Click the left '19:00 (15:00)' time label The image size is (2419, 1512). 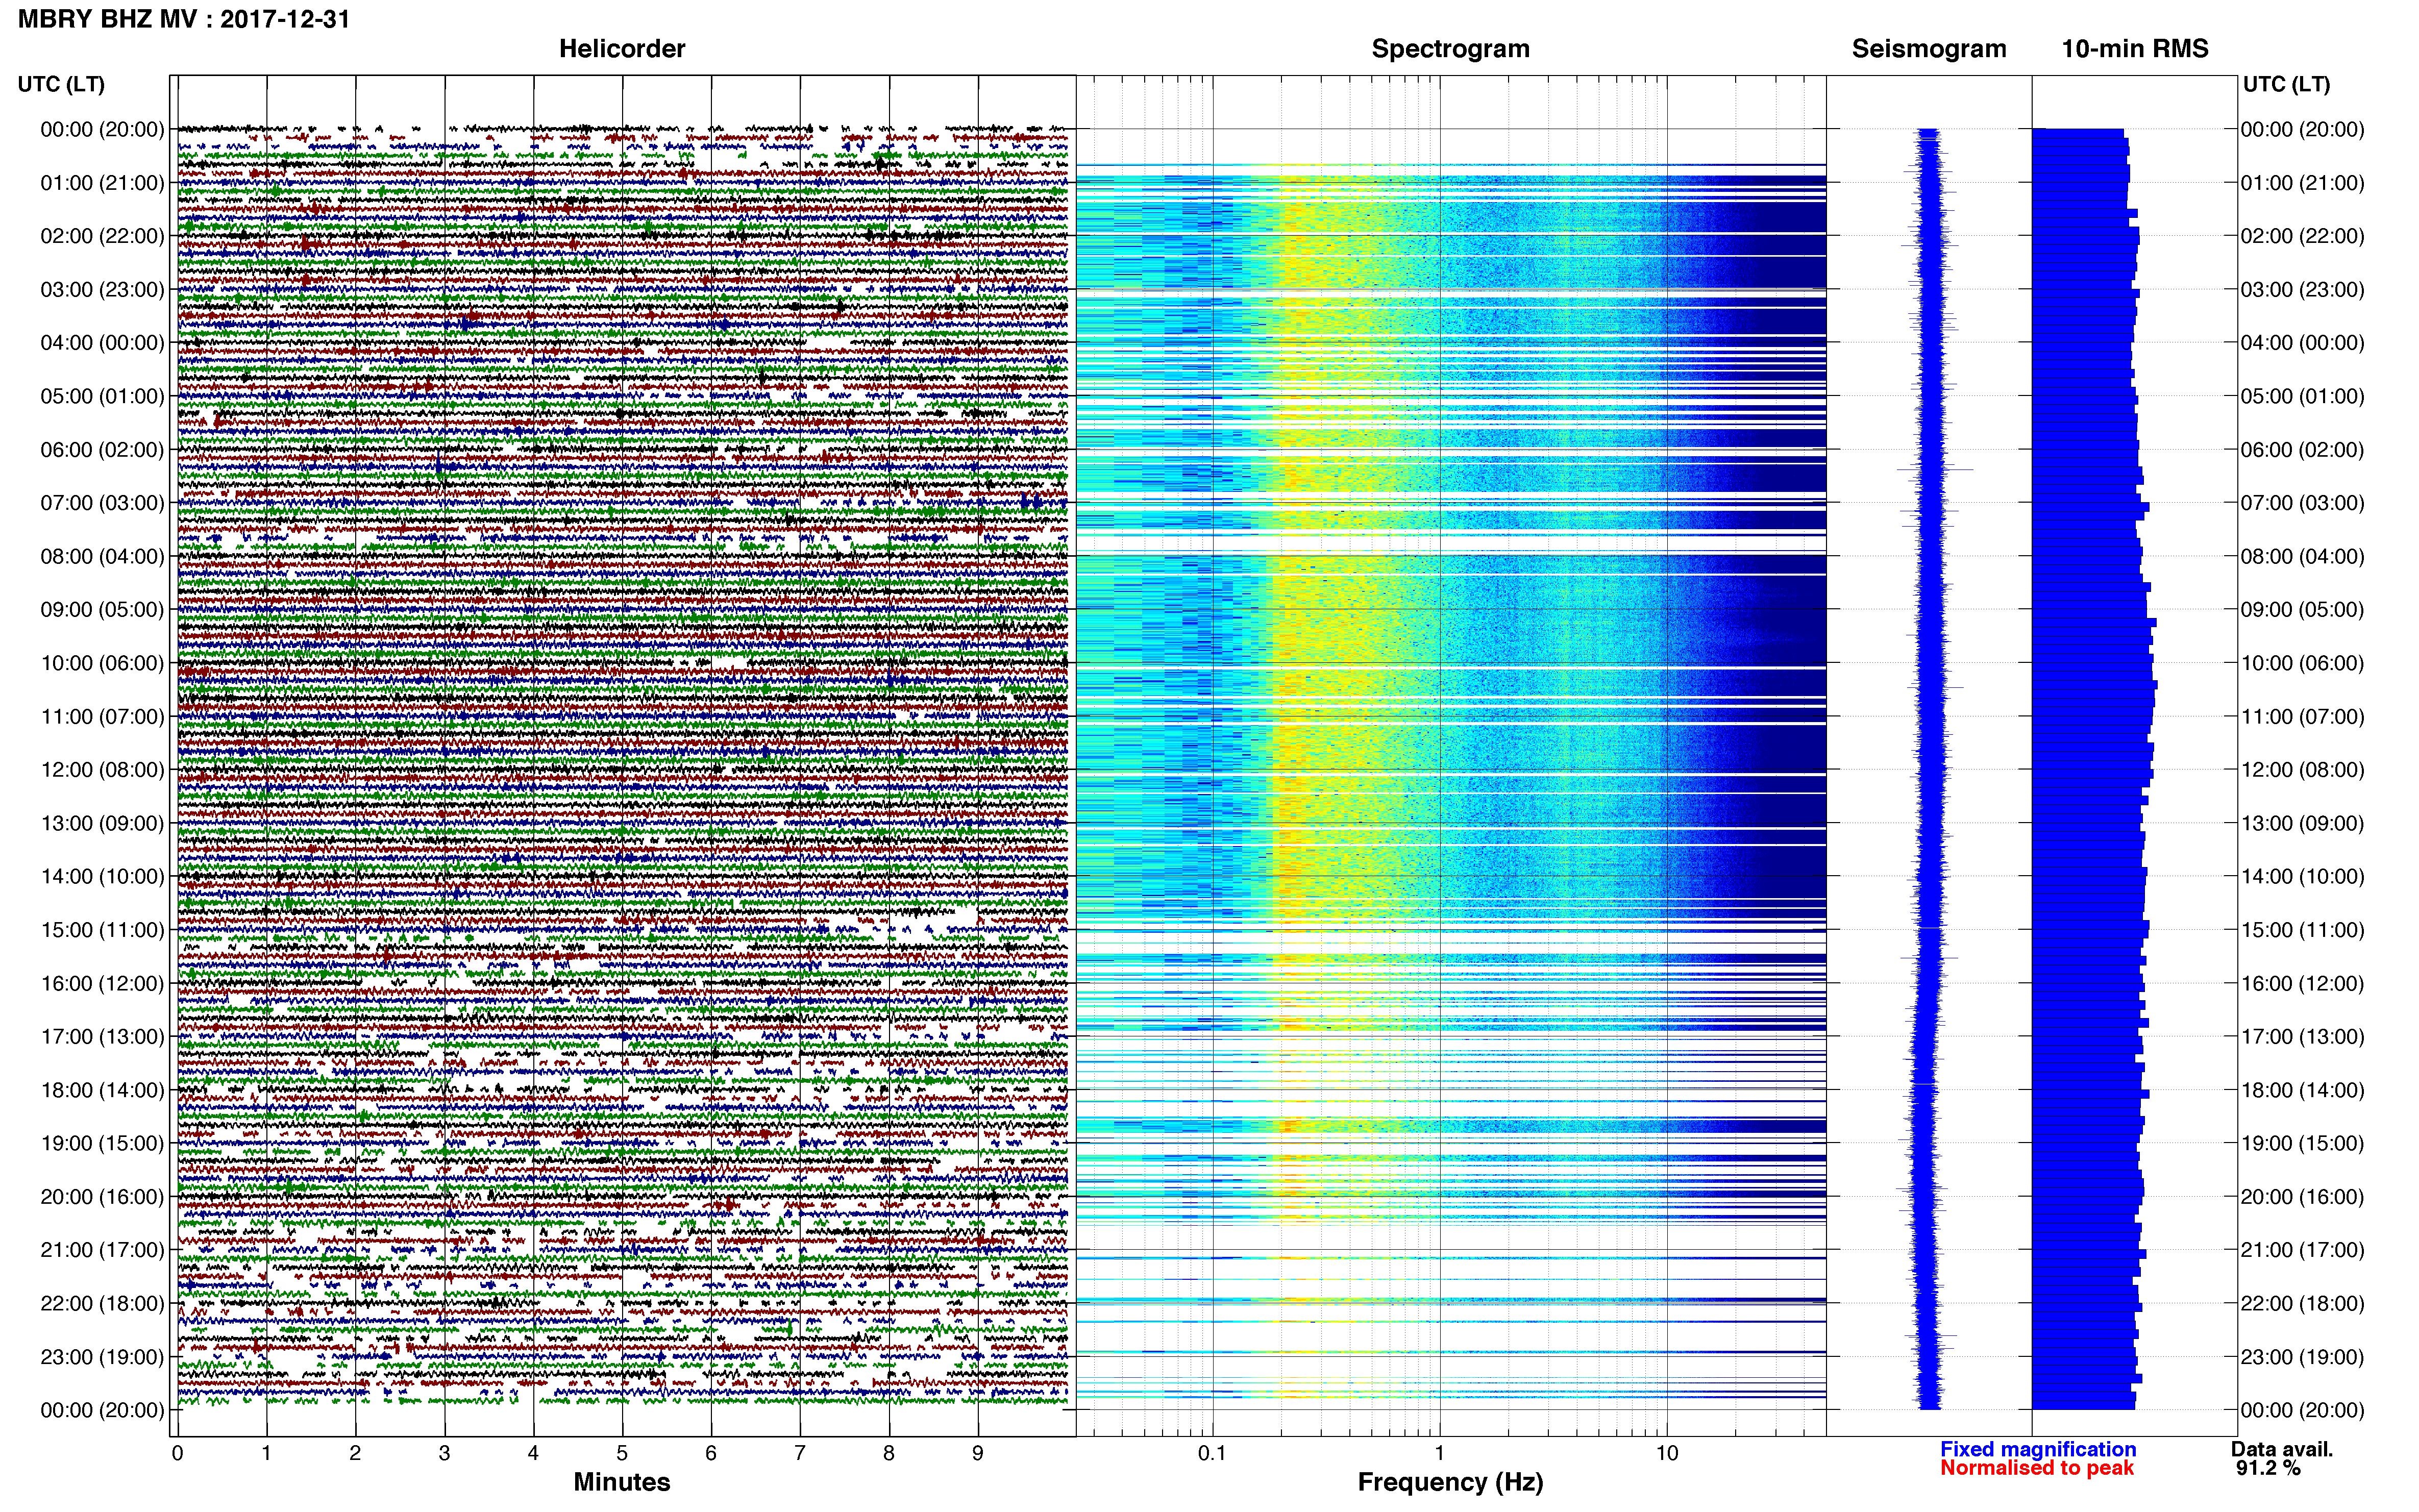[x=102, y=1143]
